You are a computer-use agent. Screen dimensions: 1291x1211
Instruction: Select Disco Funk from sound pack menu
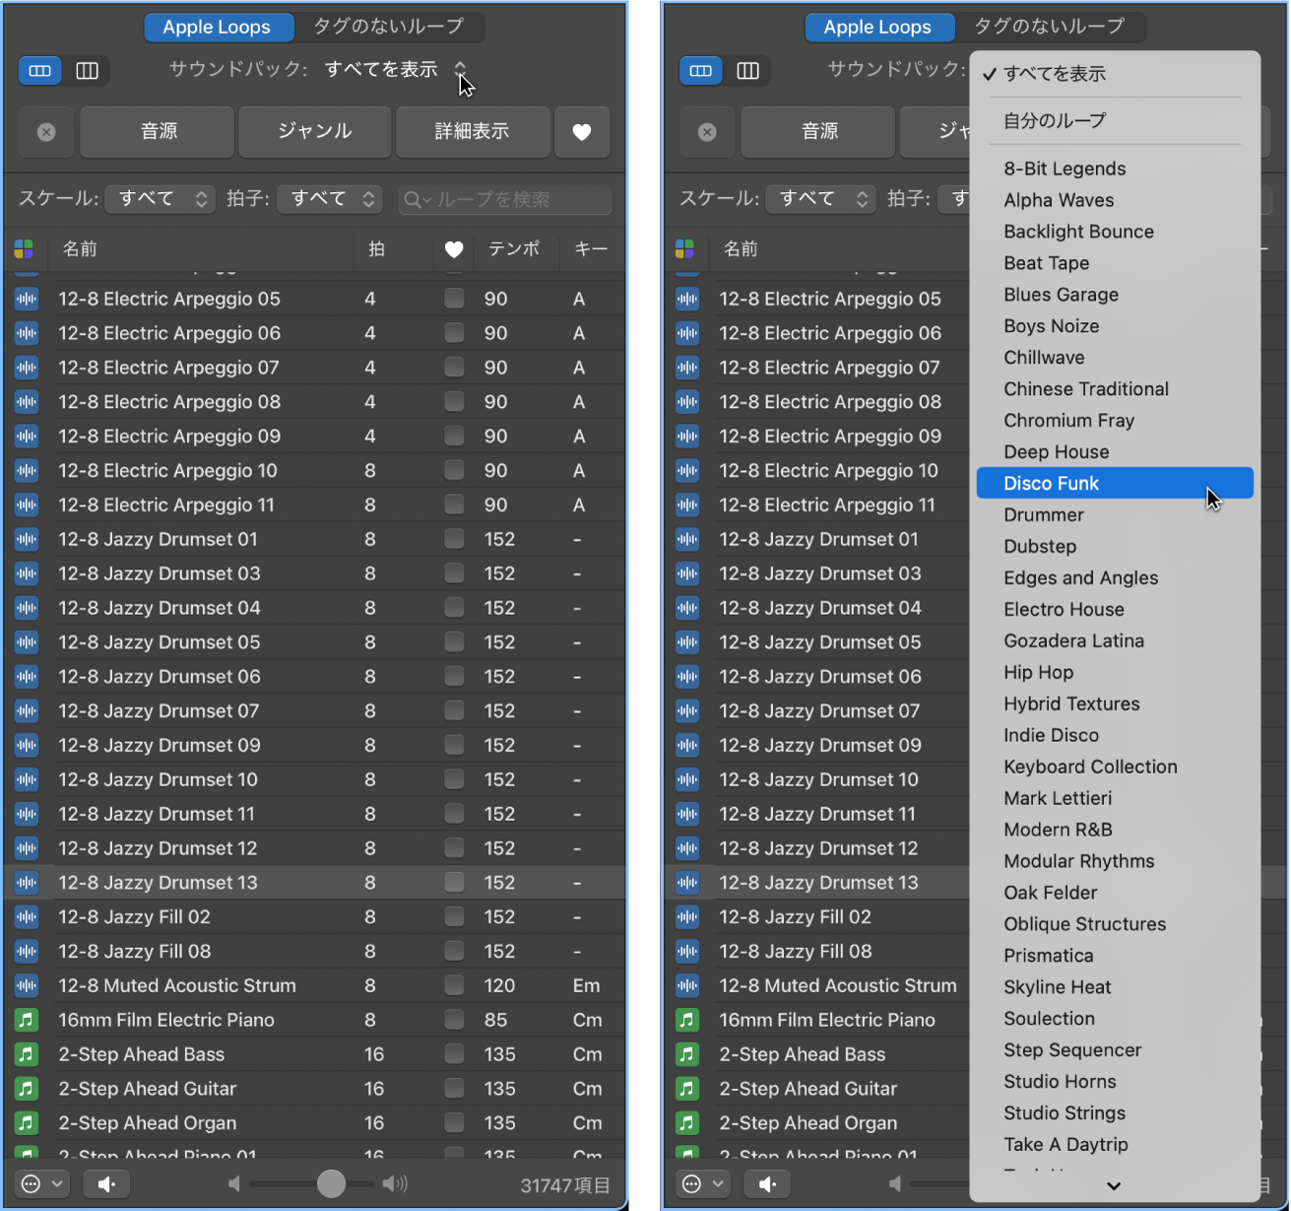point(1115,483)
